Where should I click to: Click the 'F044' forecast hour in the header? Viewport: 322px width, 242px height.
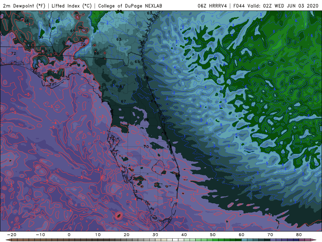tap(239, 6)
